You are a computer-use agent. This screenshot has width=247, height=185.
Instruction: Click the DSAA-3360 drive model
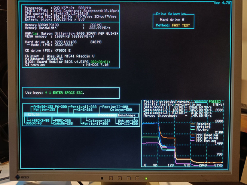pos(64,45)
